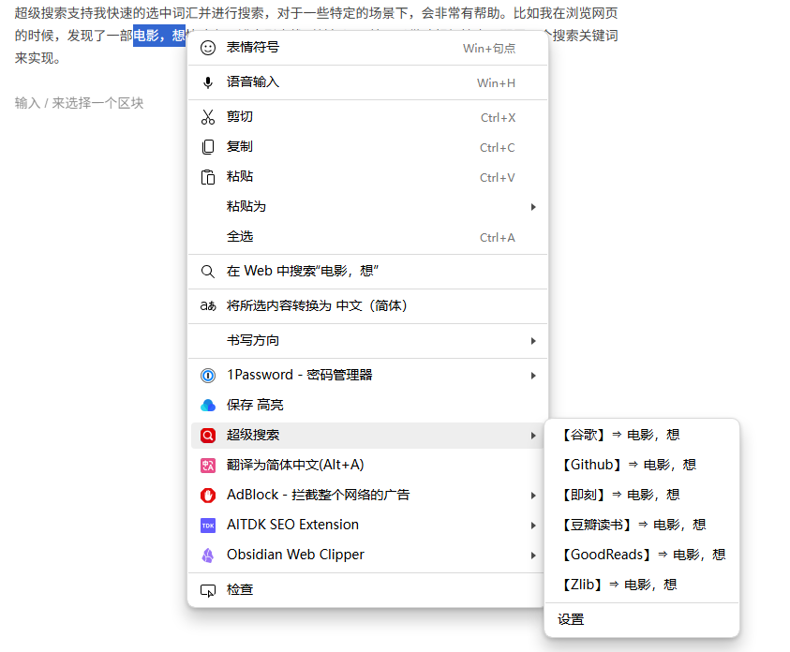Image resolution: width=790 pixels, height=652 pixels.
Task: Expand the AdBlock submenu arrow
Action: (533, 495)
